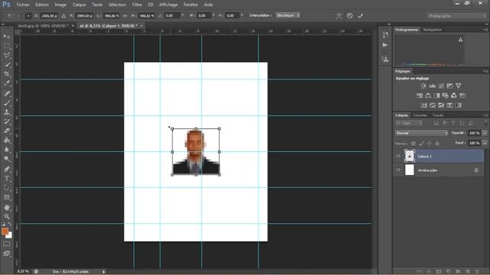Open the Affichage menu
Image resolution: width=490 pixels, height=275 pixels.
point(168,5)
